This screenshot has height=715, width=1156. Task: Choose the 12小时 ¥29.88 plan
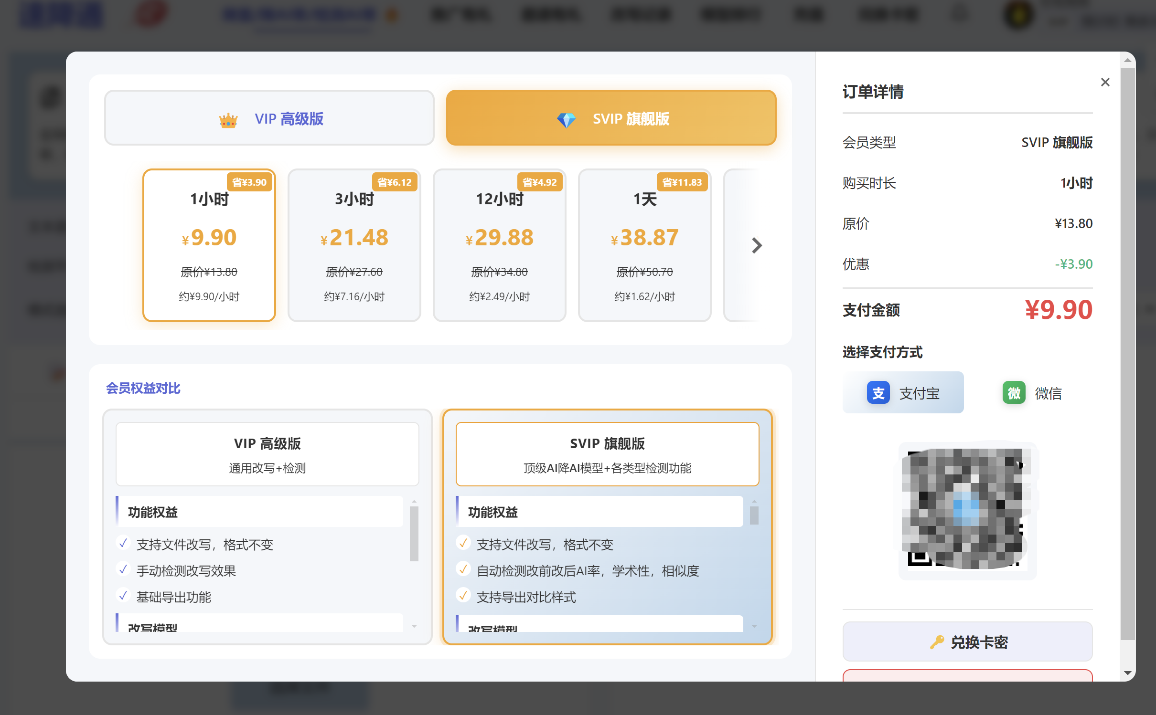499,245
